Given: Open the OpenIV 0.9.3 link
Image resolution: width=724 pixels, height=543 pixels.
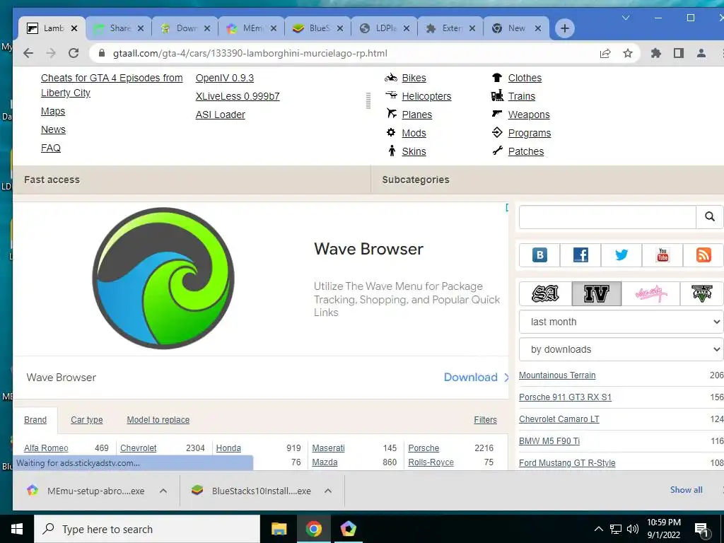Looking at the screenshot, I should pyautogui.click(x=224, y=78).
